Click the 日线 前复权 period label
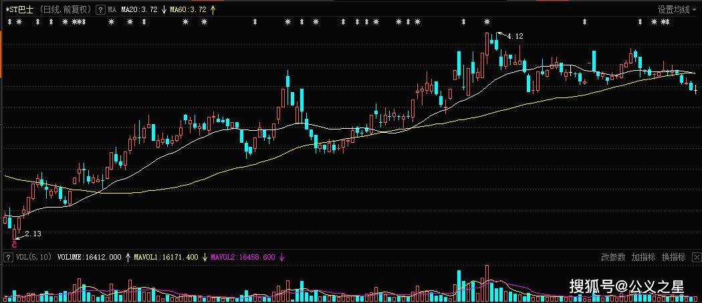Viewport: 702px width, 303px height. (x=66, y=9)
